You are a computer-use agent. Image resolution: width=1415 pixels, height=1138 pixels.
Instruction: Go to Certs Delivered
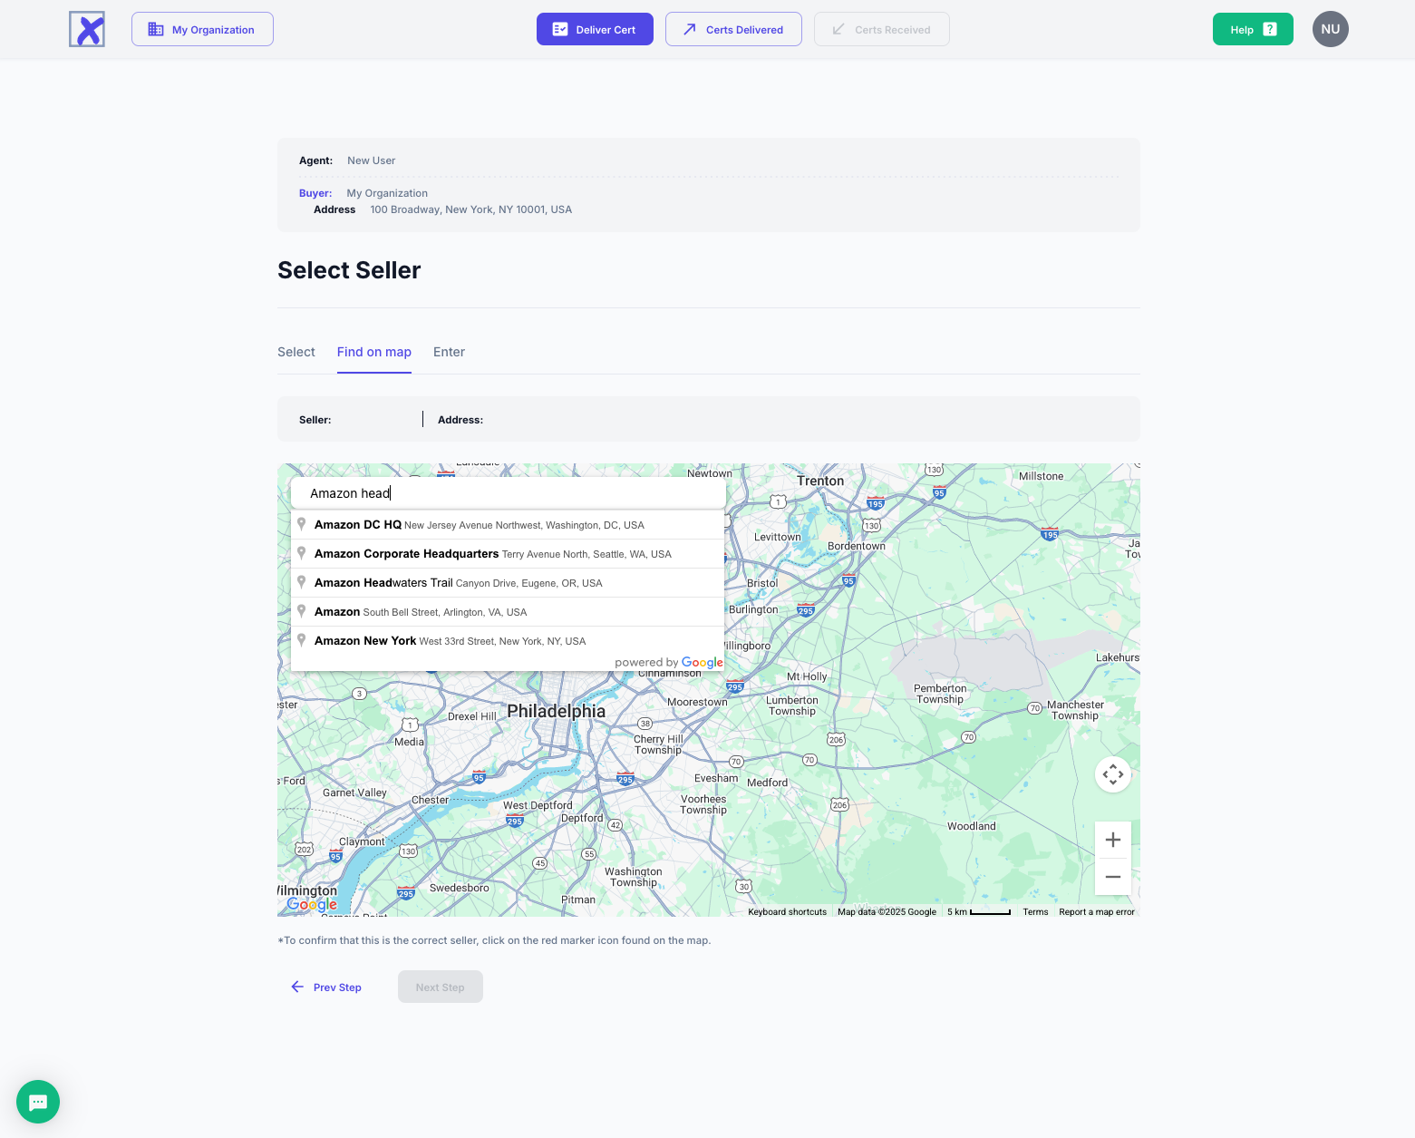tap(733, 29)
